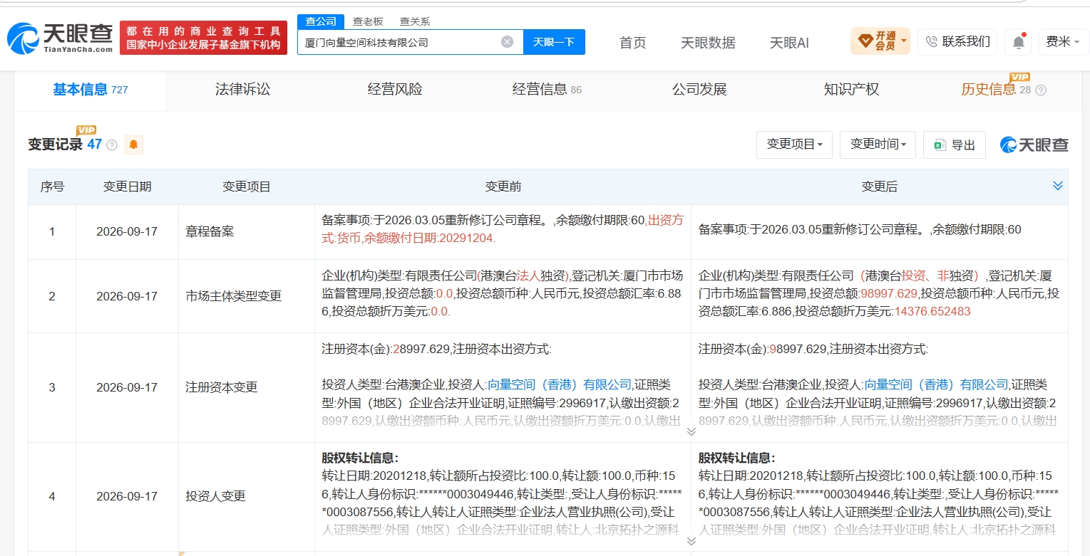1090x556 pixels.
Task: Open help icon beside 变更记录 count
Action: point(112,145)
